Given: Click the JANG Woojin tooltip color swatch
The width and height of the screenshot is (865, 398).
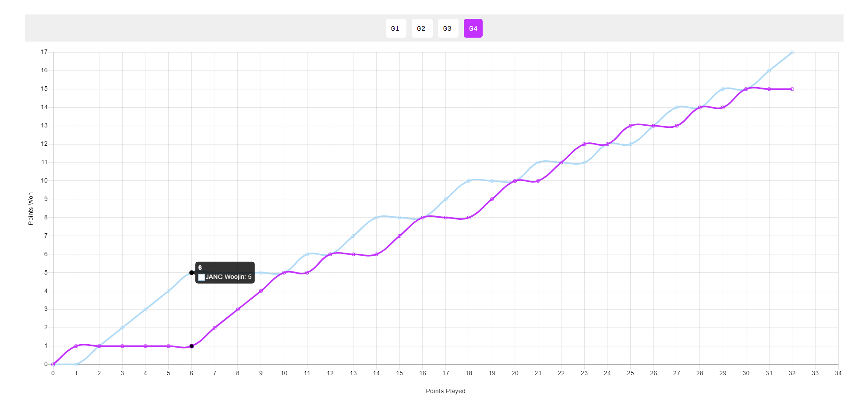Looking at the screenshot, I should (201, 277).
